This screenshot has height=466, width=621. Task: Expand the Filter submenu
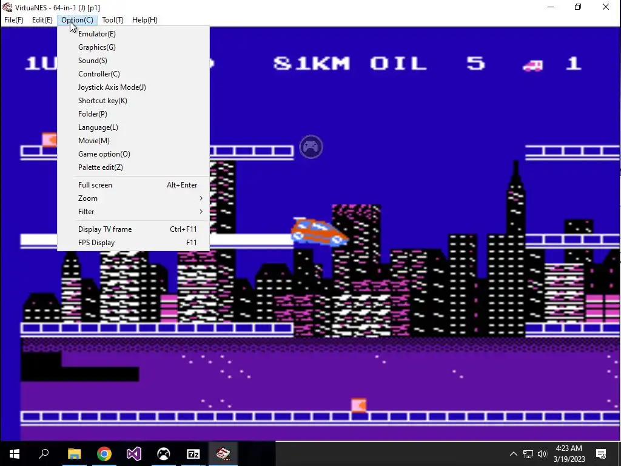tap(133, 212)
